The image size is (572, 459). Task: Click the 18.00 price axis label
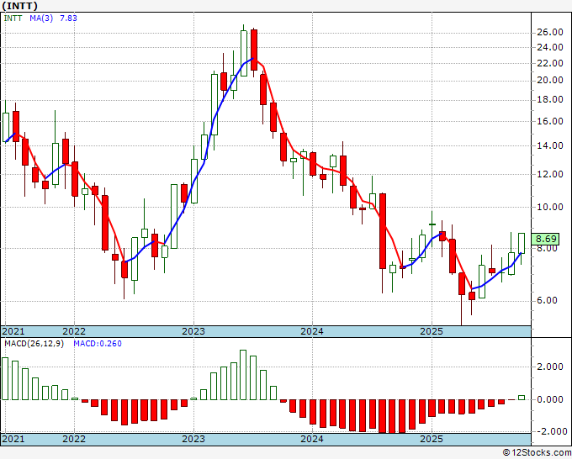pyautogui.click(x=550, y=99)
